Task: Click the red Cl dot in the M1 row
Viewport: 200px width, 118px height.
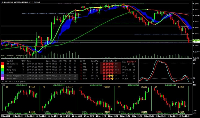Action: click(104, 64)
